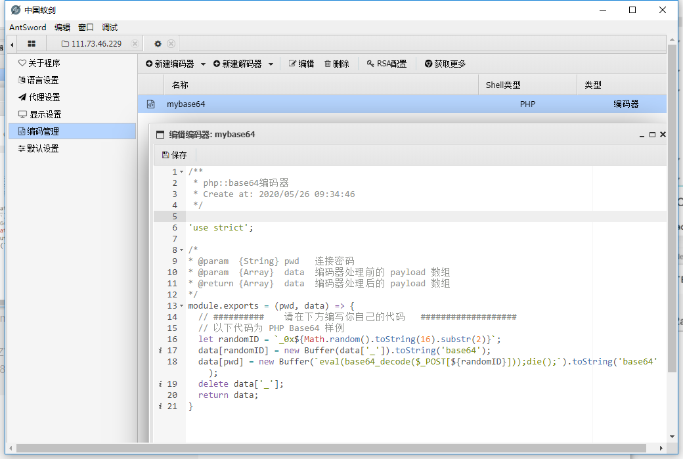Collapse the code fold at line 13

click(x=182, y=306)
